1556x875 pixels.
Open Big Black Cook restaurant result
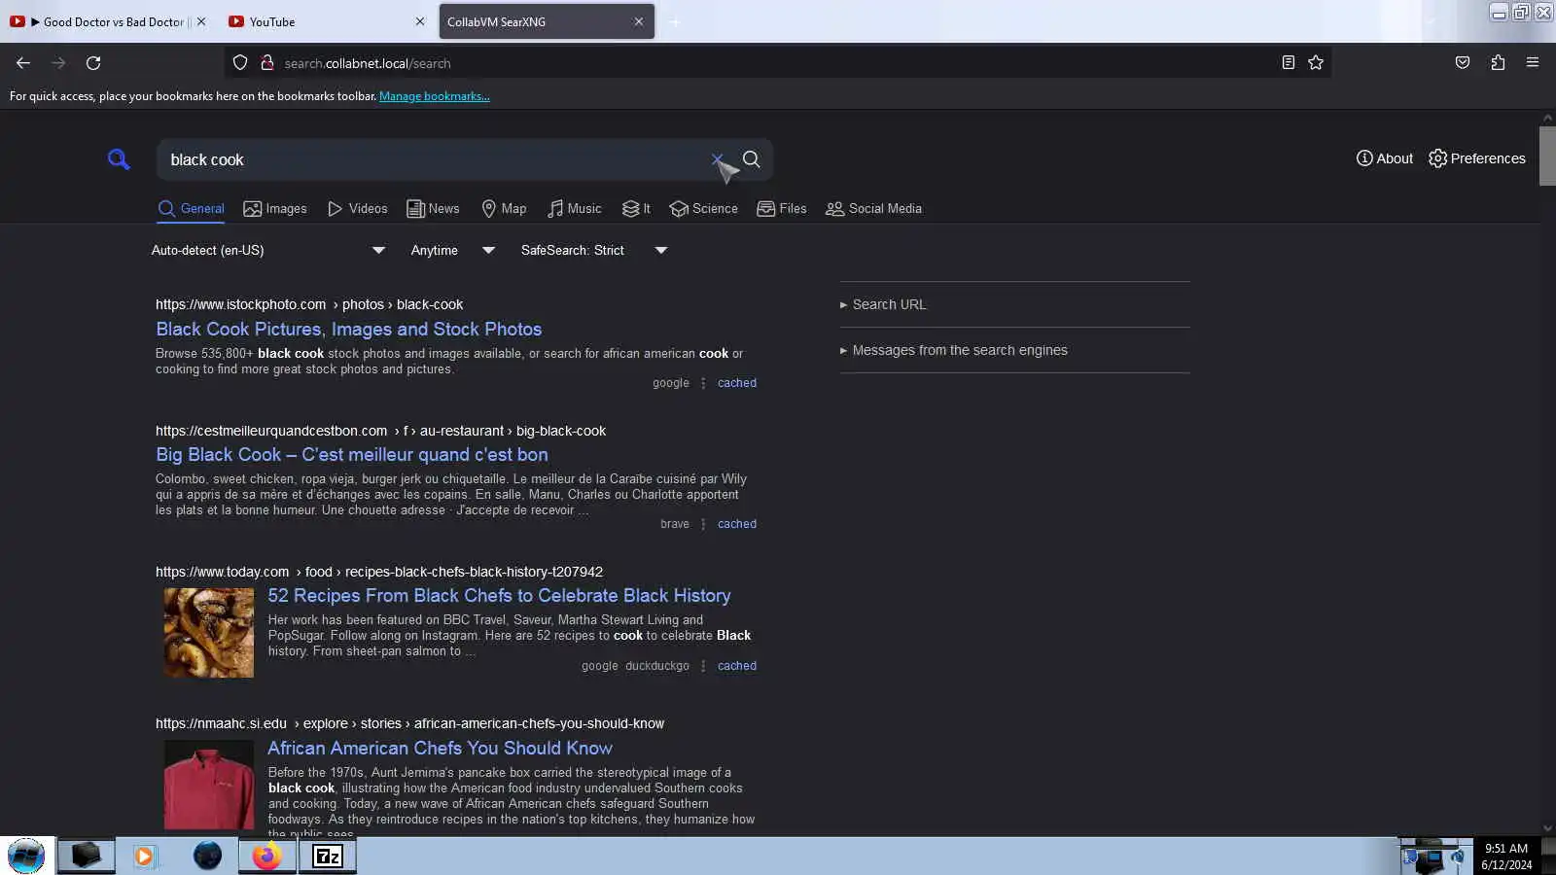click(x=352, y=454)
